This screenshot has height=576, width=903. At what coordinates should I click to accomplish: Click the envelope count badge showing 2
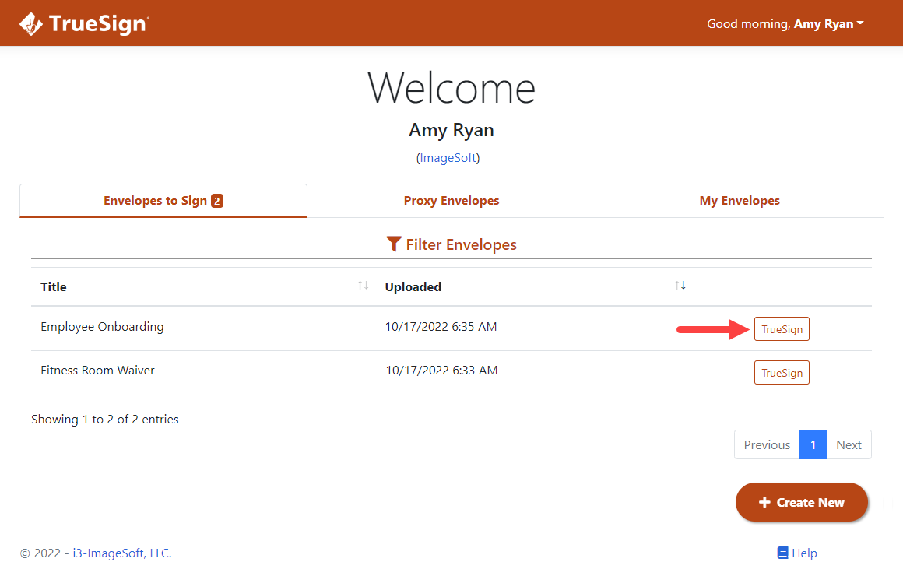(216, 200)
